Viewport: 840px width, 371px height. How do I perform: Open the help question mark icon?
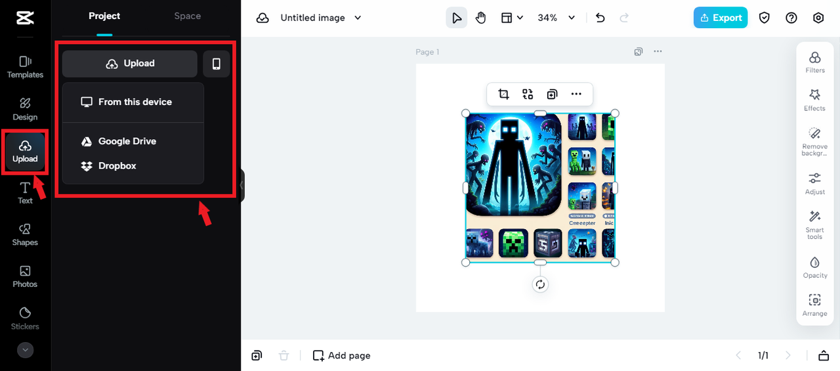(x=791, y=18)
